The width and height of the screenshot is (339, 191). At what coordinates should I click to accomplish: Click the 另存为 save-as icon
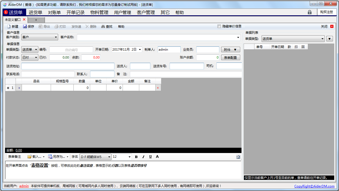[x=50, y=157]
